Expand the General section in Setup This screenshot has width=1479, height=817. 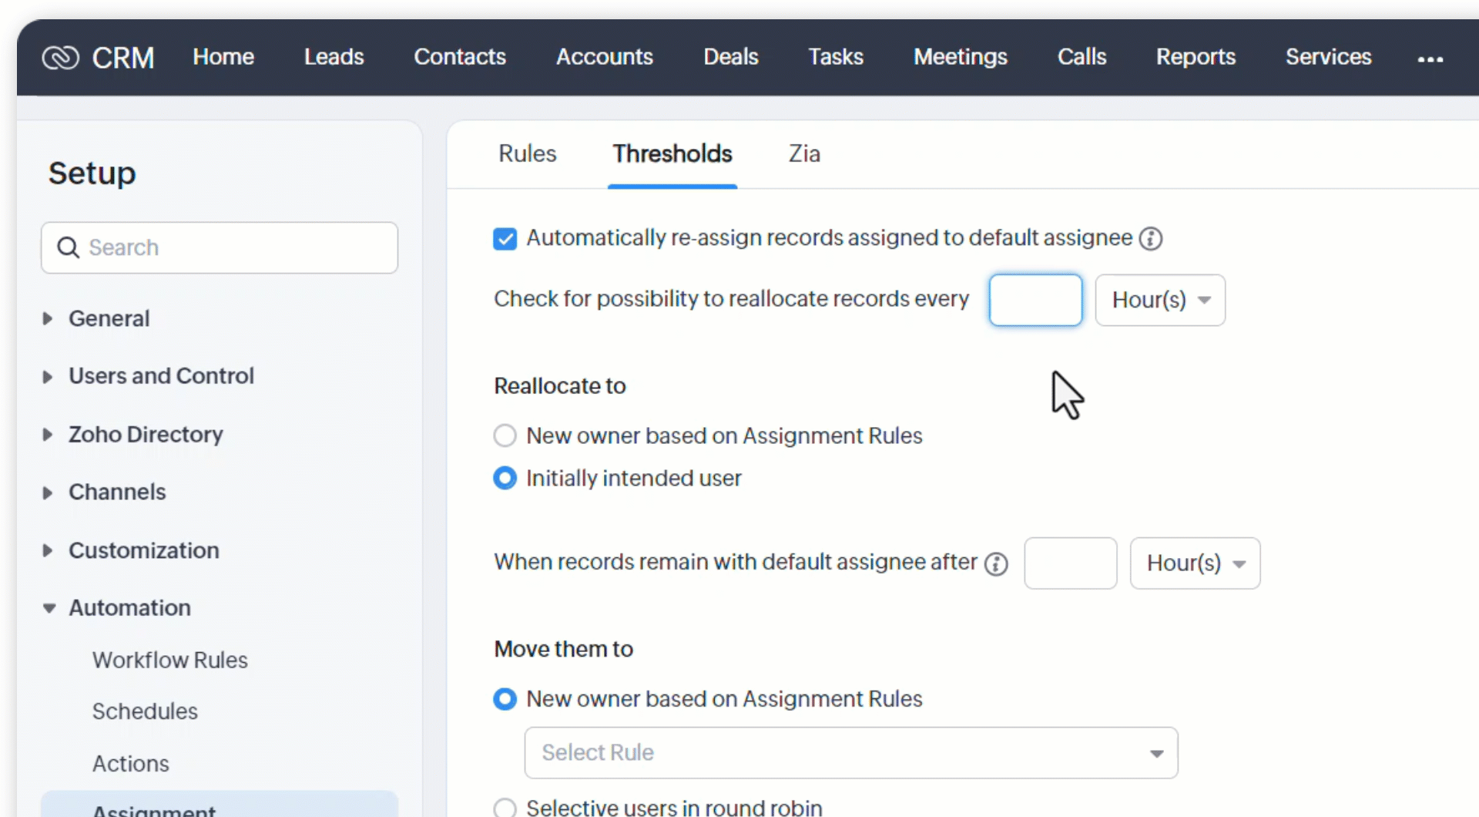[48, 318]
